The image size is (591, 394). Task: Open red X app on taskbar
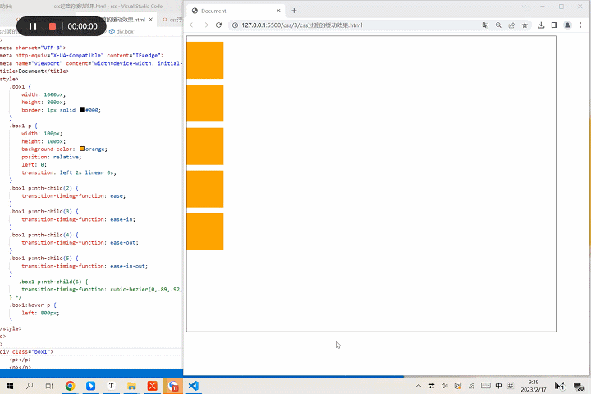click(153, 386)
